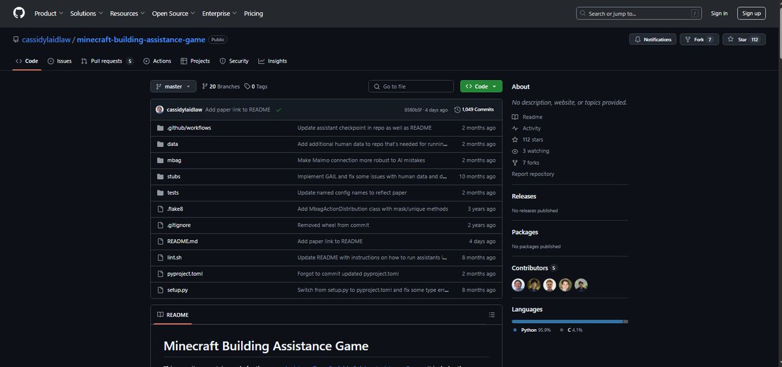
Task: Click the Sign up button
Action: (x=751, y=13)
